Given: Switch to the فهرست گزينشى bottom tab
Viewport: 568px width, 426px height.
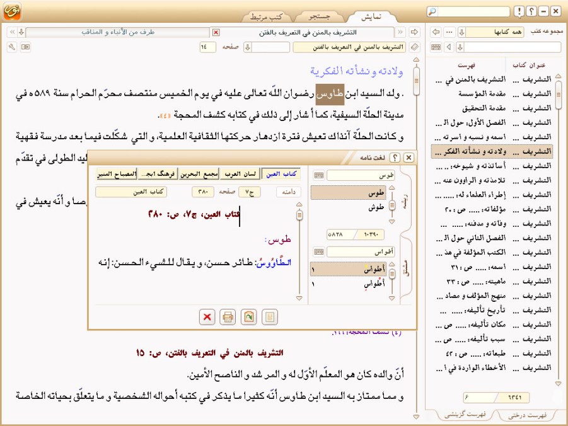Looking at the screenshot, I should 465,414.
